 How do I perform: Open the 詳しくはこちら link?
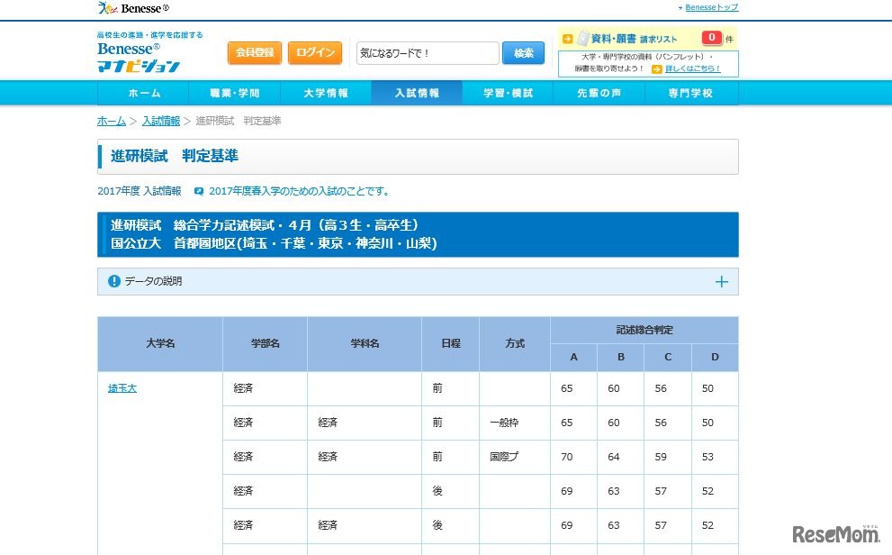pos(692,68)
